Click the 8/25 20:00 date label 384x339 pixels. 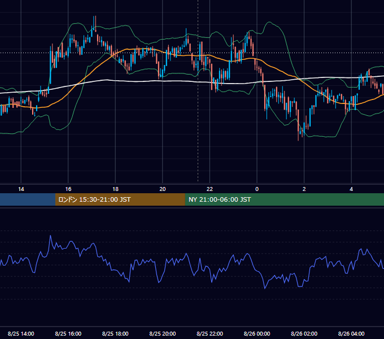pos(163,333)
